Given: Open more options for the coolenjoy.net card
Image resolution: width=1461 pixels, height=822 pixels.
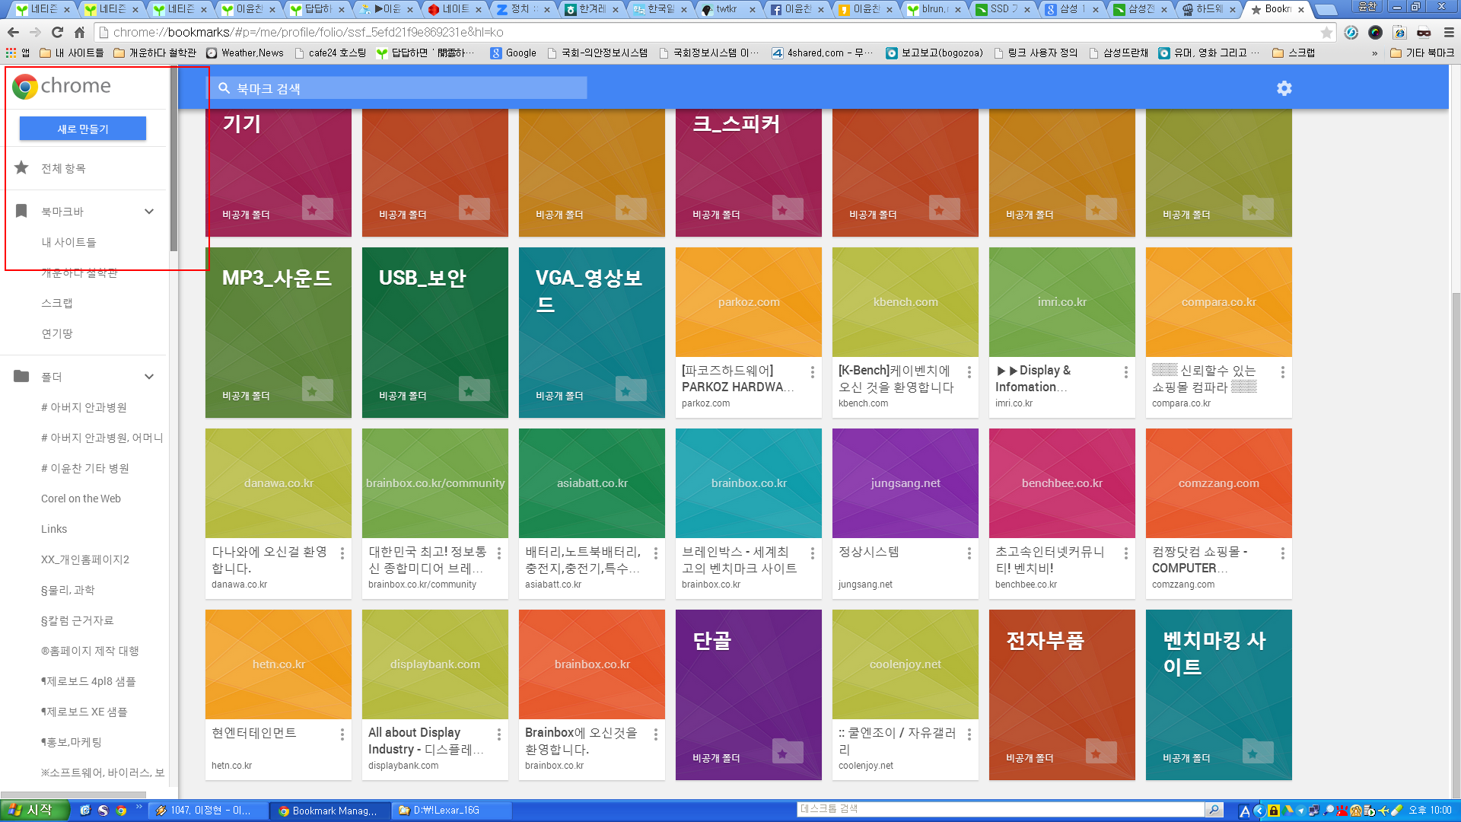Looking at the screenshot, I should 969,734.
